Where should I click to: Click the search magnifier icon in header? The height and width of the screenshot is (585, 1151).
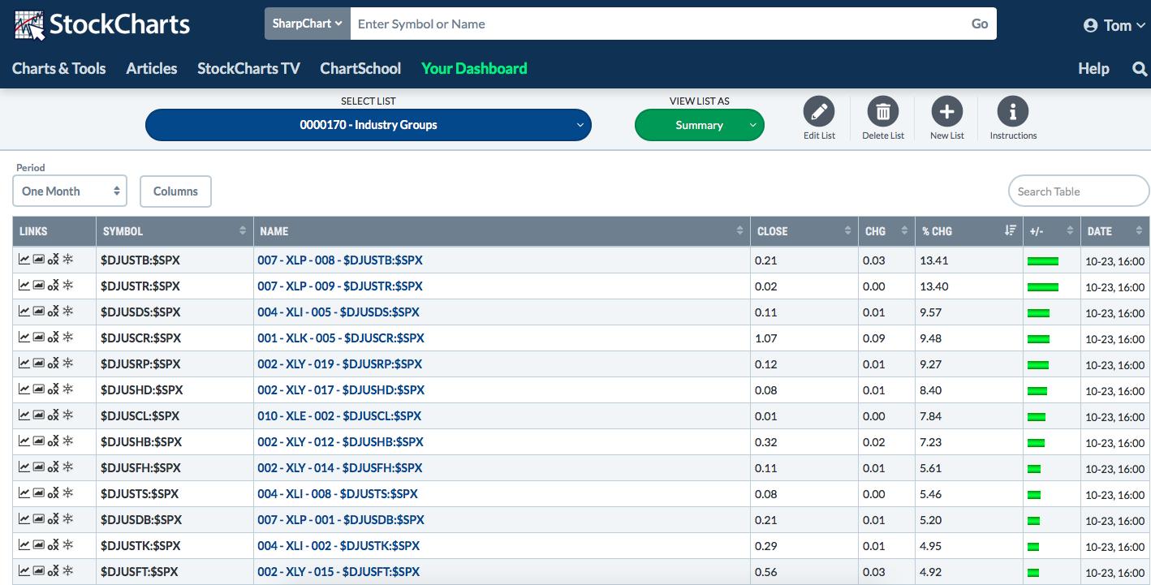[x=1140, y=69]
